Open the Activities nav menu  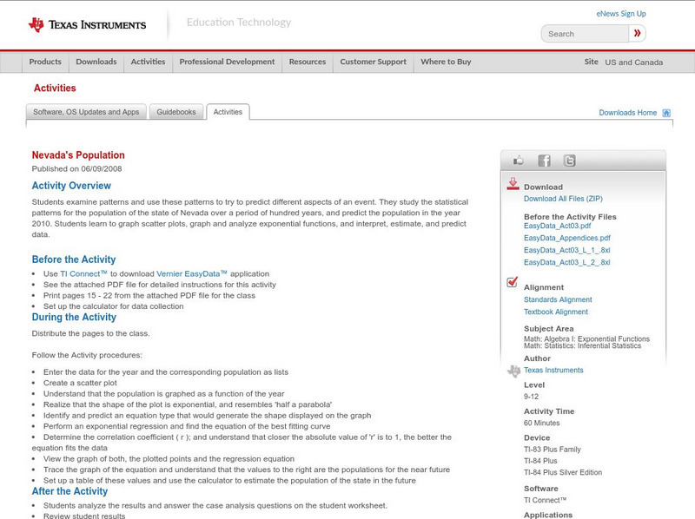tap(148, 62)
